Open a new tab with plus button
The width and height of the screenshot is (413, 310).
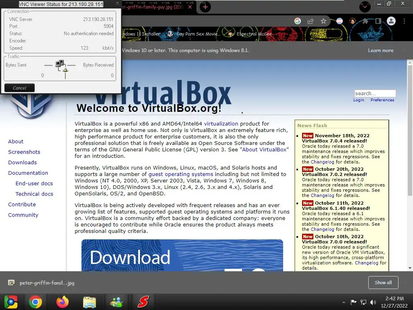pos(205,7)
